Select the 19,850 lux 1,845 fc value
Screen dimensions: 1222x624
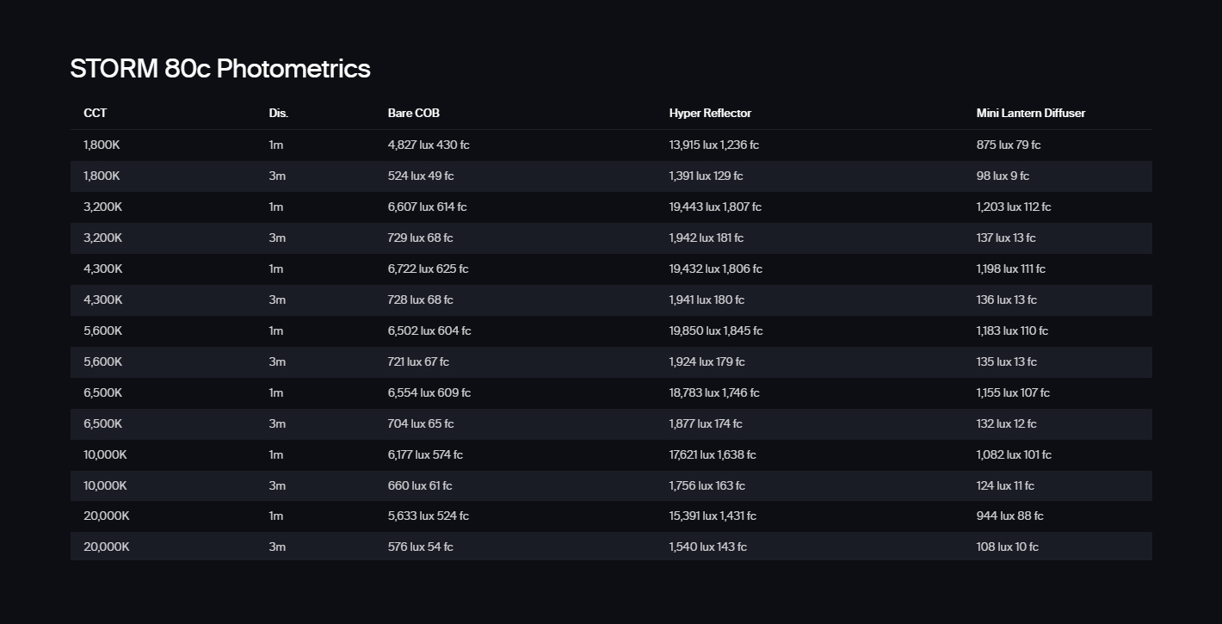[715, 331]
